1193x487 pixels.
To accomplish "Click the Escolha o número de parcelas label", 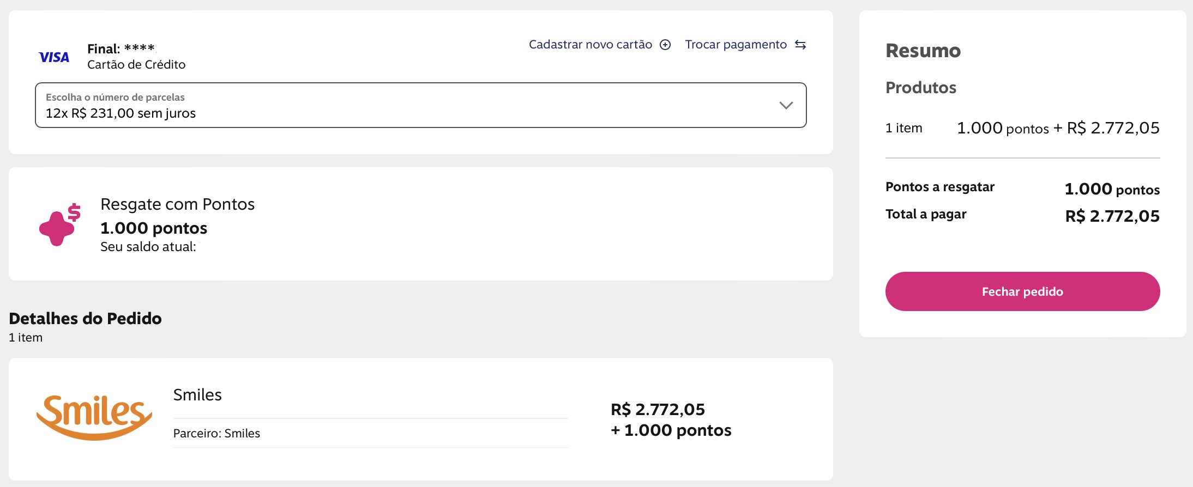I will 115,97.
